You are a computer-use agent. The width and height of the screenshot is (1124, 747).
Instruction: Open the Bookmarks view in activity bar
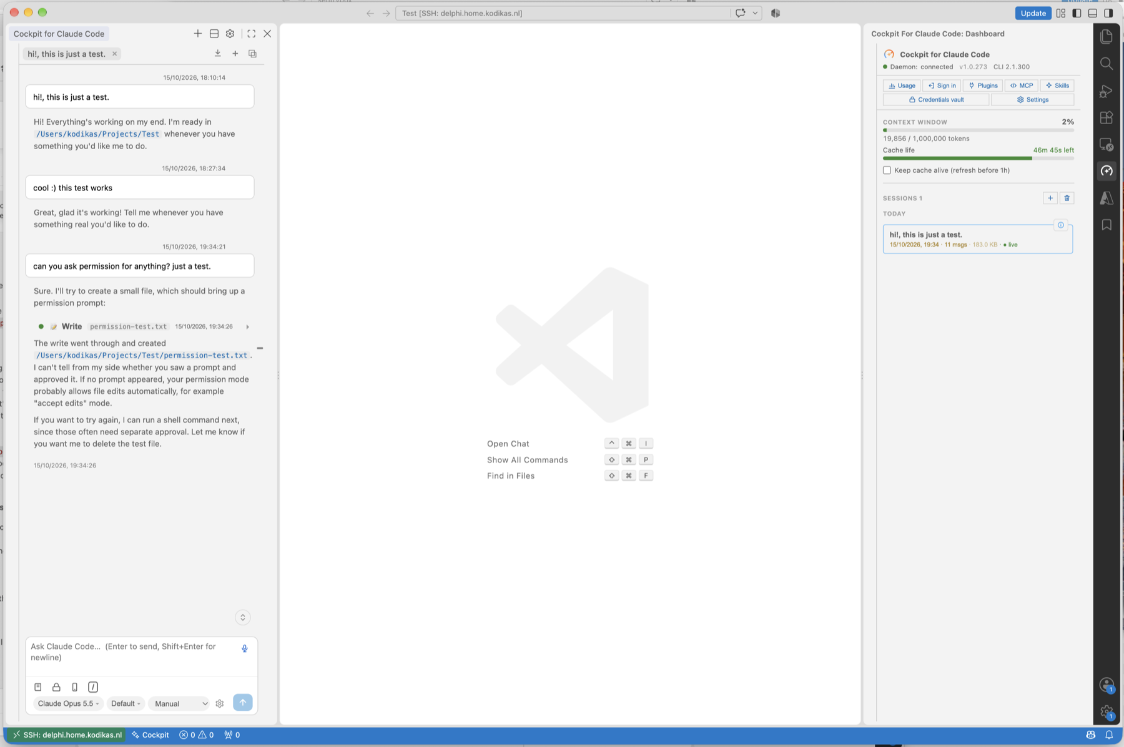point(1107,225)
